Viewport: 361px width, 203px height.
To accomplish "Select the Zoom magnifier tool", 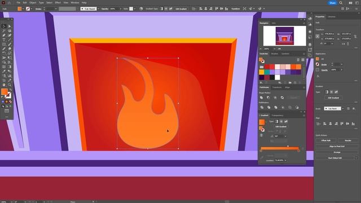I will tap(10, 85).
